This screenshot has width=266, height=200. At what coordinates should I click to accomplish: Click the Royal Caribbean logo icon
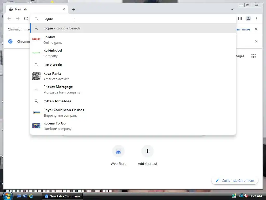(36, 113)
